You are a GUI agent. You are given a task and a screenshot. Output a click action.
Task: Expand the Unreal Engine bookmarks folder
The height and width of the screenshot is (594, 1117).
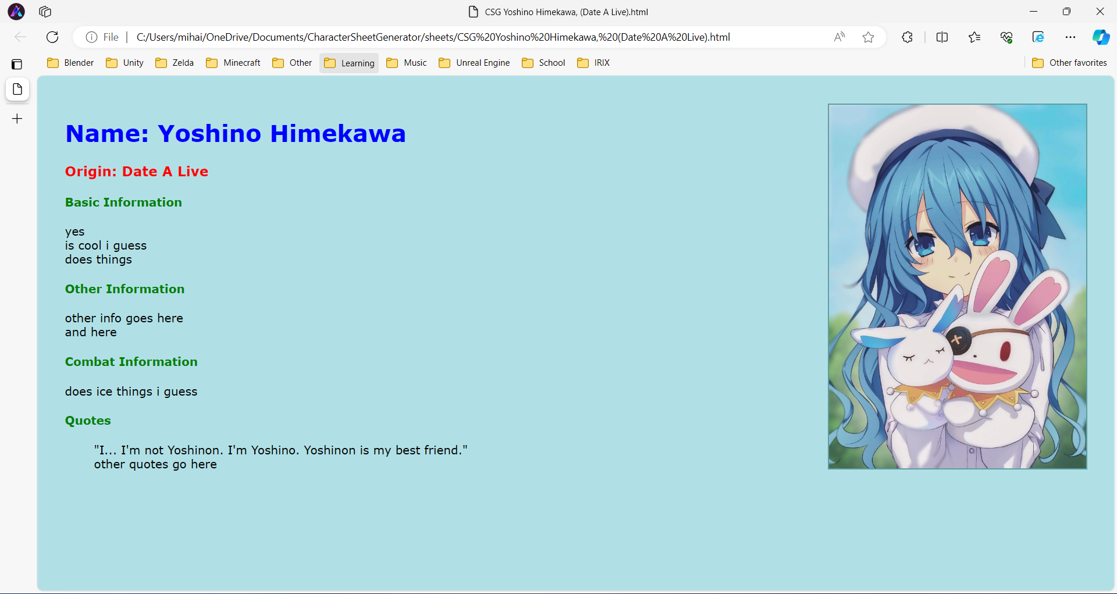click(x=474, y=63)
